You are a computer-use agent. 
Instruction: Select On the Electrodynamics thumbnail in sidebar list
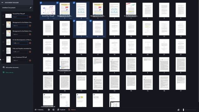coord(8,42)
